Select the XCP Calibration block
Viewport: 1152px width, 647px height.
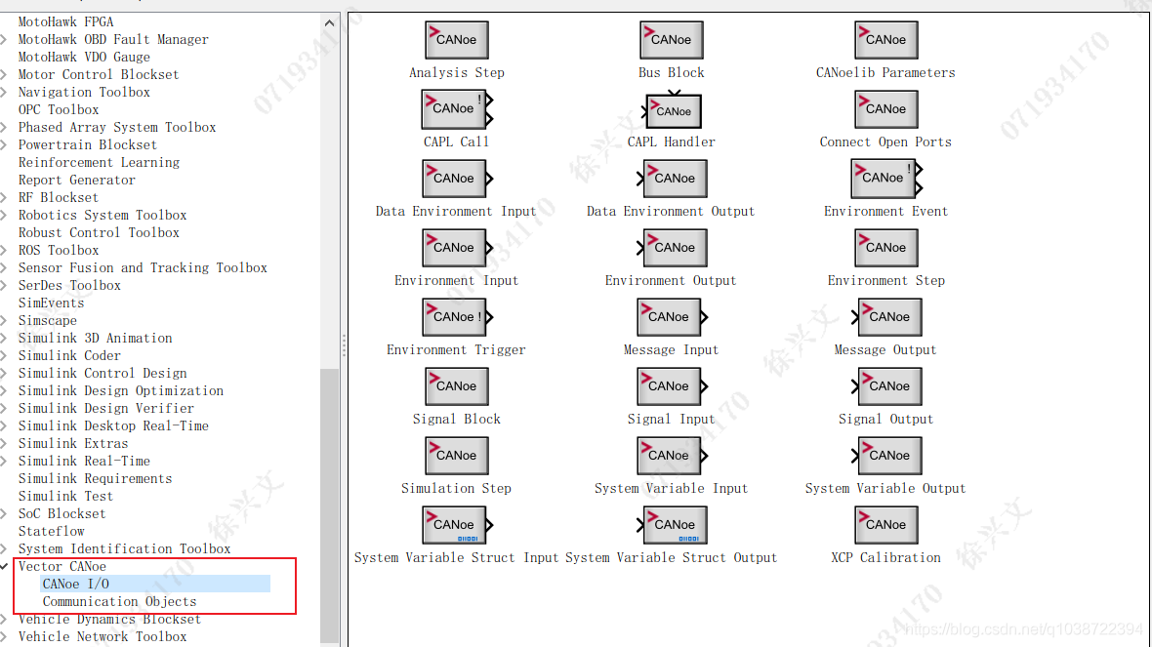coord(885,524)
